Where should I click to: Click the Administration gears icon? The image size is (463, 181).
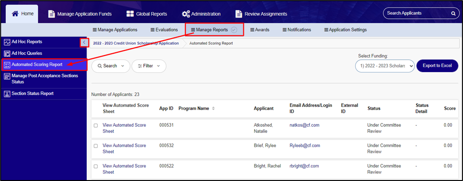[x=186, y=14]
